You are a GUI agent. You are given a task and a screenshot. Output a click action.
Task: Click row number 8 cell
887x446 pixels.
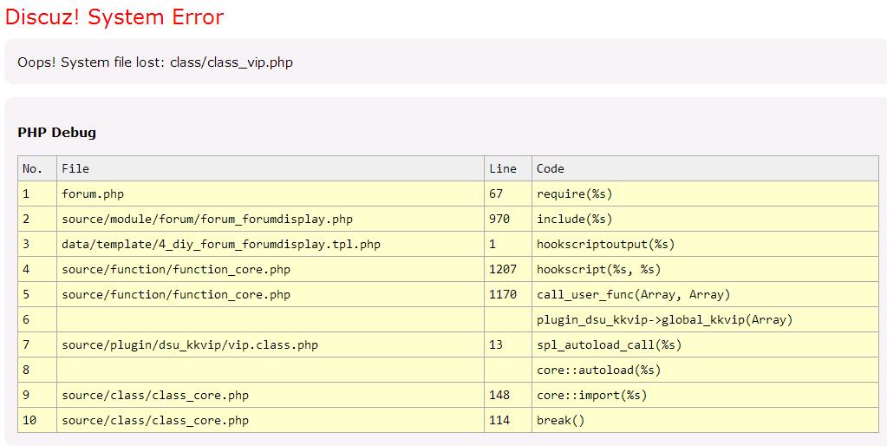pyautogui.click(x=37, y=371)
